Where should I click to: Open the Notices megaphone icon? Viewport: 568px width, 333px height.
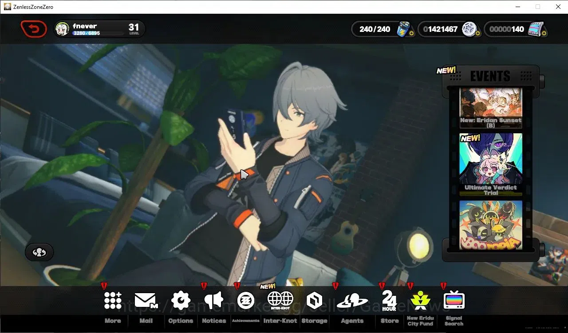pos(214,301)
